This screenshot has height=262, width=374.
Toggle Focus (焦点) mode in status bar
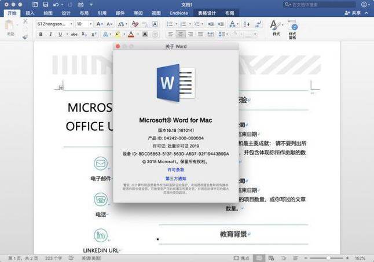241,258
